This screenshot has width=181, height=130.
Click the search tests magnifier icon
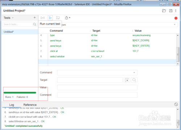tap(34, 24)
